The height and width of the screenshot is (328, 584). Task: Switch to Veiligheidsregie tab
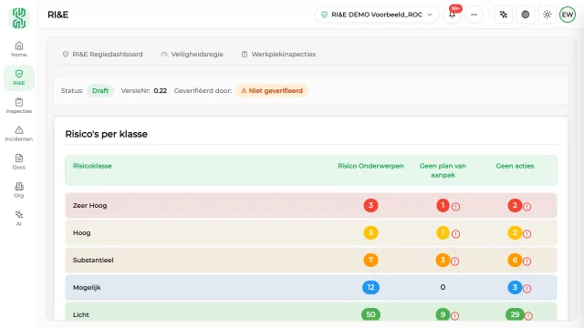193,55
